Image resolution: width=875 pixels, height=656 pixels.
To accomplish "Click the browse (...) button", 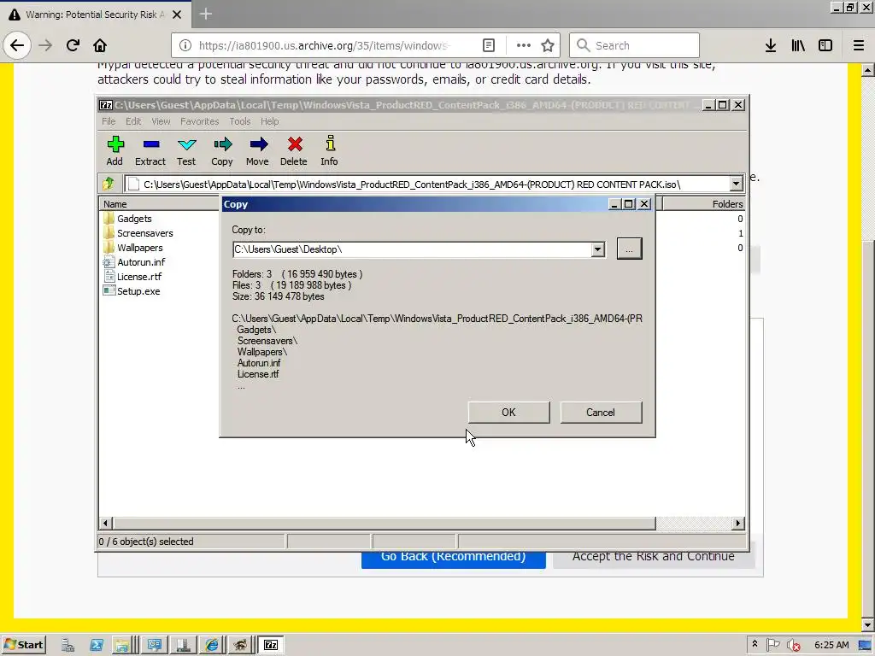I will coord(630,249).
